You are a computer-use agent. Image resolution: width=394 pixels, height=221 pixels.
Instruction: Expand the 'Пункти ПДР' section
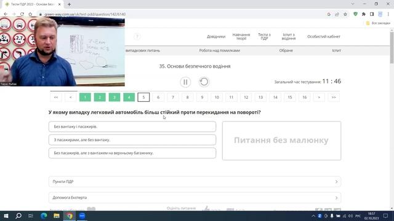(x=195, y=182)
